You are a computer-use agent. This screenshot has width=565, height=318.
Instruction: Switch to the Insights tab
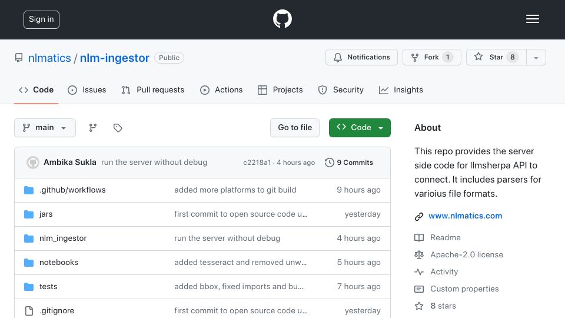coord(401,90)
